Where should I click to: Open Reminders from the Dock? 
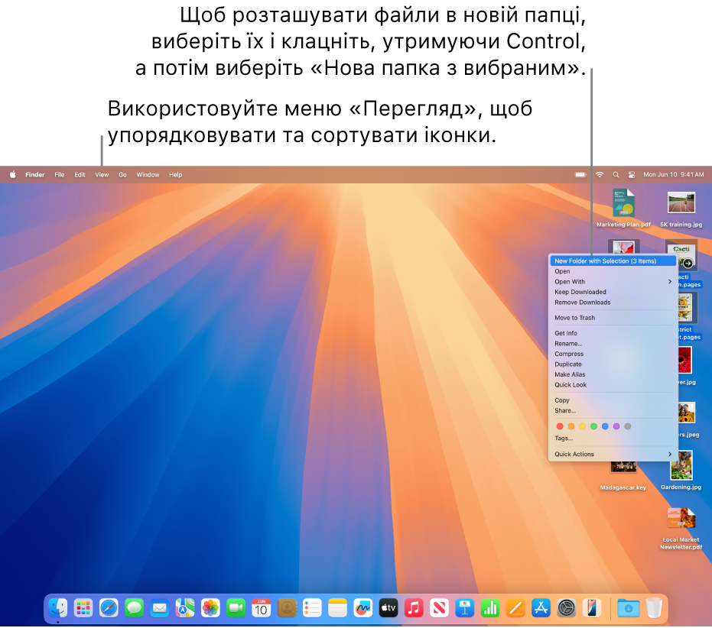312,608
